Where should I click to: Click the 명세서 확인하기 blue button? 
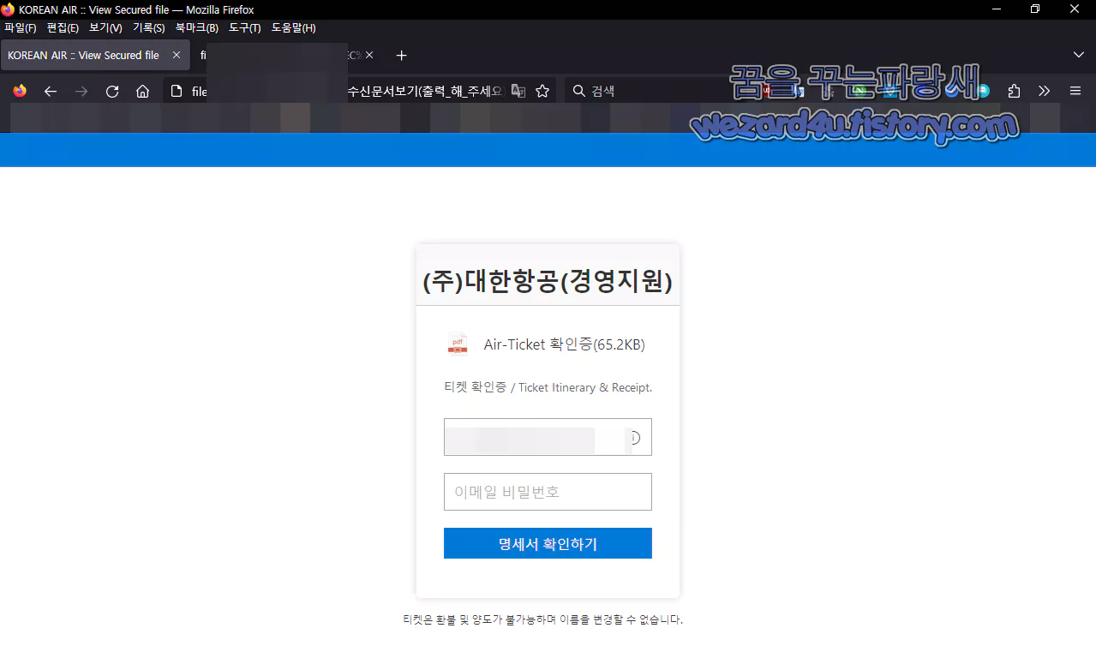[x=548, y=542]
